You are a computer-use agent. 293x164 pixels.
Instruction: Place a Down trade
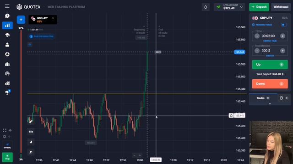270,84
